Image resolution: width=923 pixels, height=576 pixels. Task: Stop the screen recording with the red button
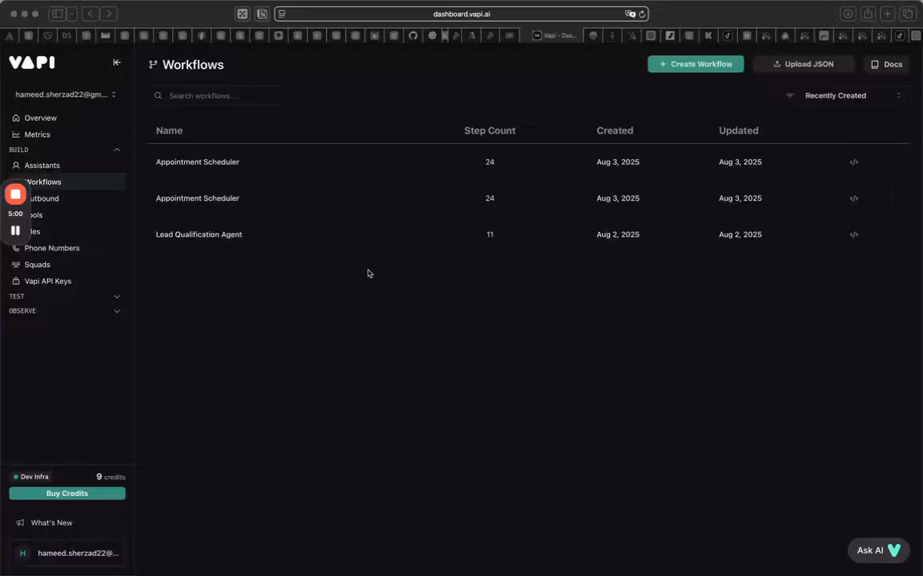click(x=15, y=194)
